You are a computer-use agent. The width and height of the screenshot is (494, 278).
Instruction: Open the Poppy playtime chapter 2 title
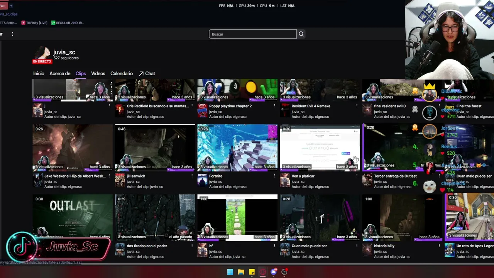(x=230, y=106)
